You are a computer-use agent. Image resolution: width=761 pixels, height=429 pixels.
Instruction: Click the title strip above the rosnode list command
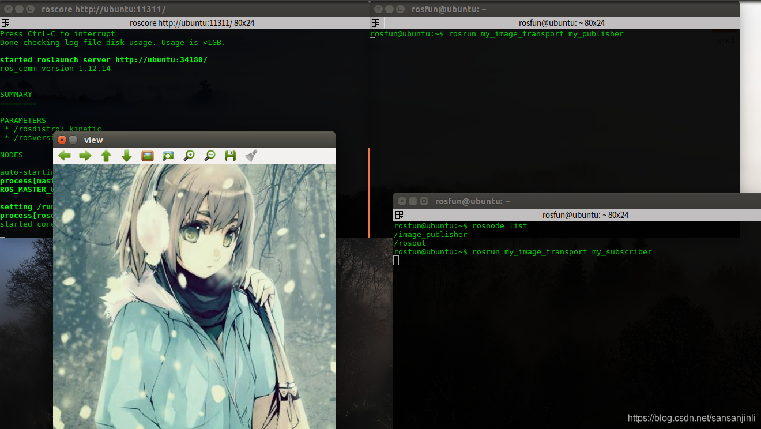(583, 215)
